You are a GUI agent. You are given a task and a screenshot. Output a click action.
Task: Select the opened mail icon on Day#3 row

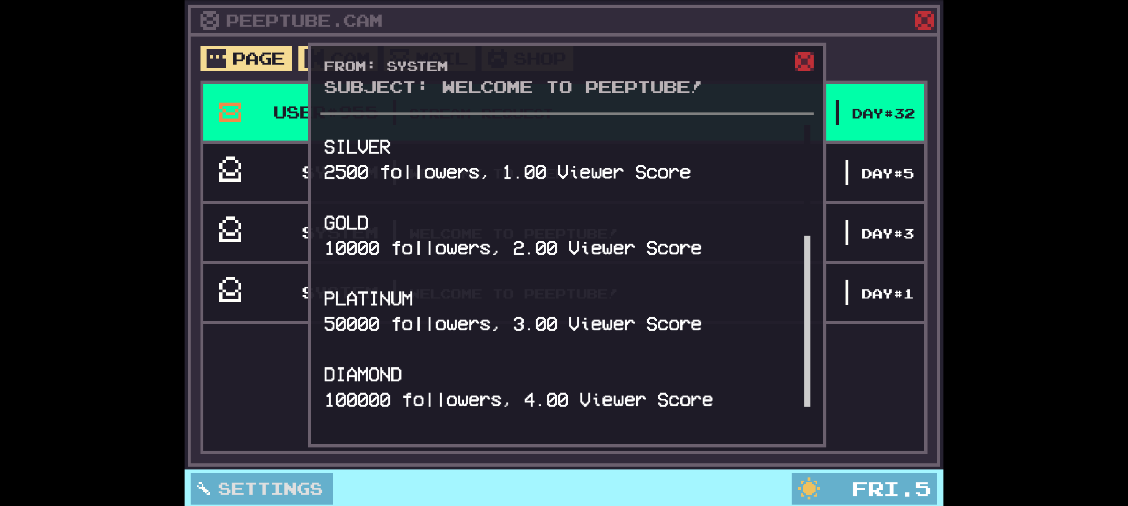[230, 230]
